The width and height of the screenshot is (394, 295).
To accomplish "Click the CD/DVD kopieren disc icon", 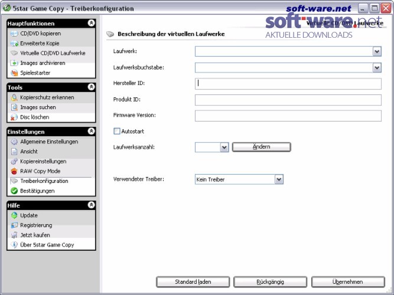I will (x=14, y=34).
